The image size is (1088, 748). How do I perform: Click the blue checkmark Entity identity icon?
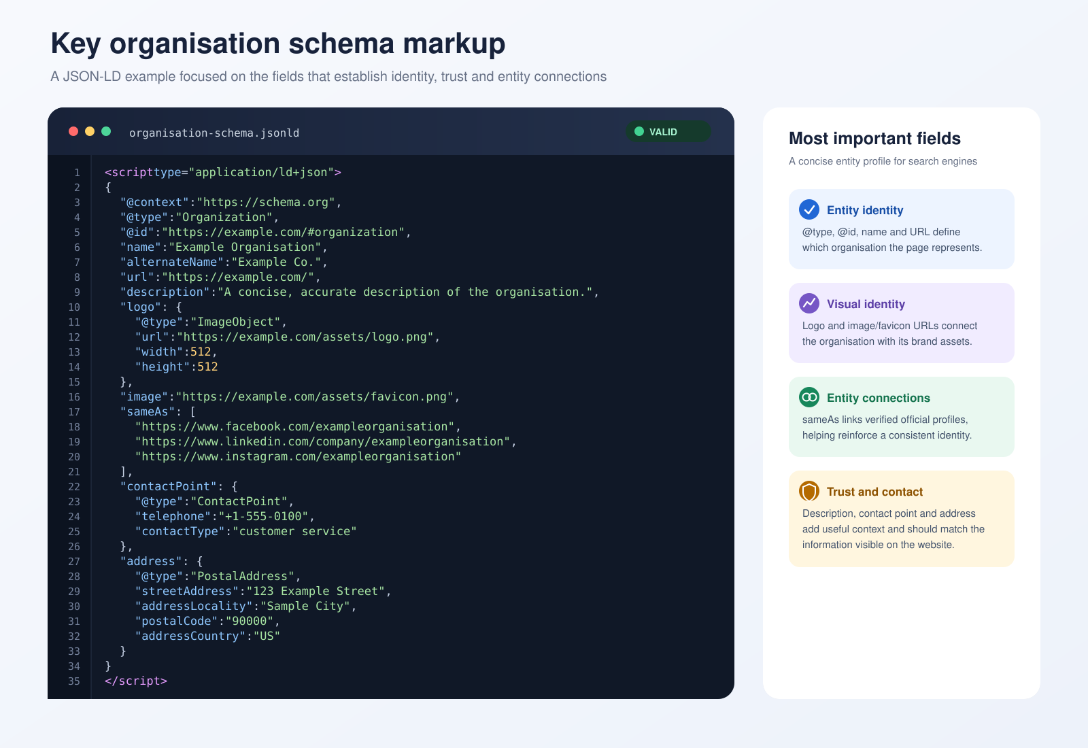pyautogui.click(x=809, y=209)
